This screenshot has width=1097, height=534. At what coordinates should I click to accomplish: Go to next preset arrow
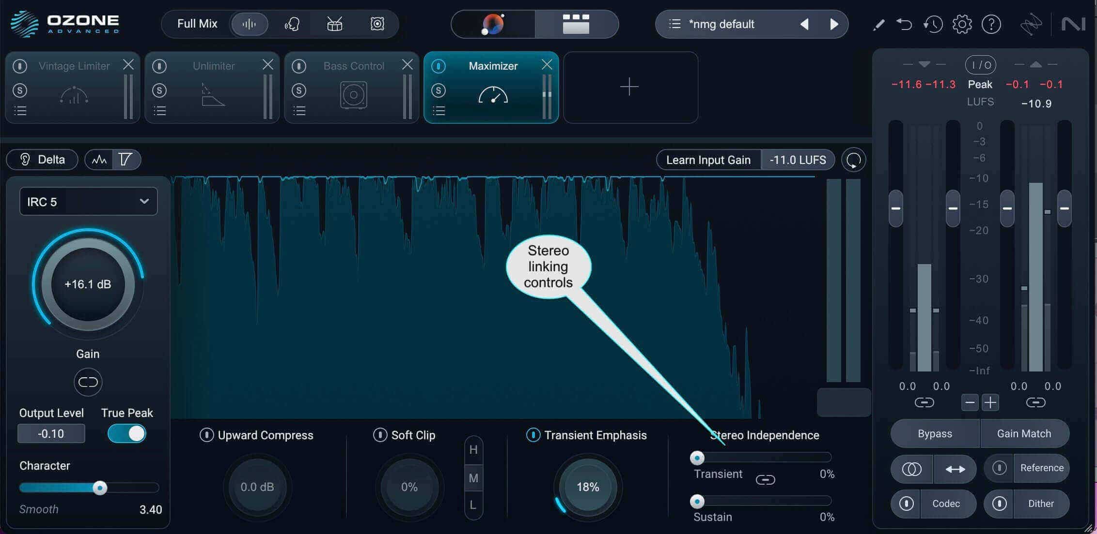[x=834, y=24]
